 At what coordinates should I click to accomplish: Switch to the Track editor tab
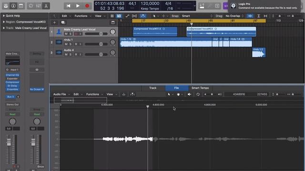click(152, 88)
